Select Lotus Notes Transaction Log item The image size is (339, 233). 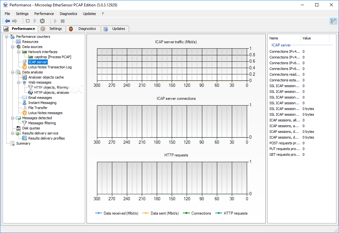(x=50, y=67)
